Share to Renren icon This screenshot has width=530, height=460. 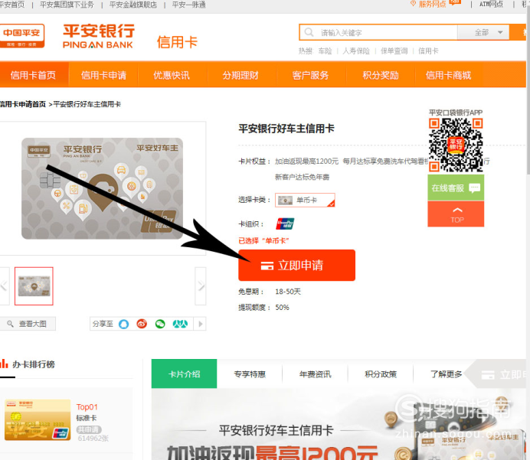[180, 324]
